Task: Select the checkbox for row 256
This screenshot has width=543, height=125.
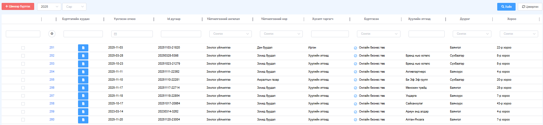Action: point(23,88)
